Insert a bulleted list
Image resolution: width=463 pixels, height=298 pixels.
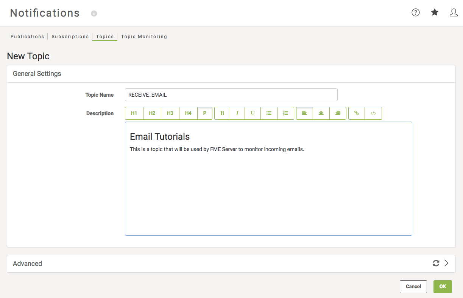coord(269,113)
